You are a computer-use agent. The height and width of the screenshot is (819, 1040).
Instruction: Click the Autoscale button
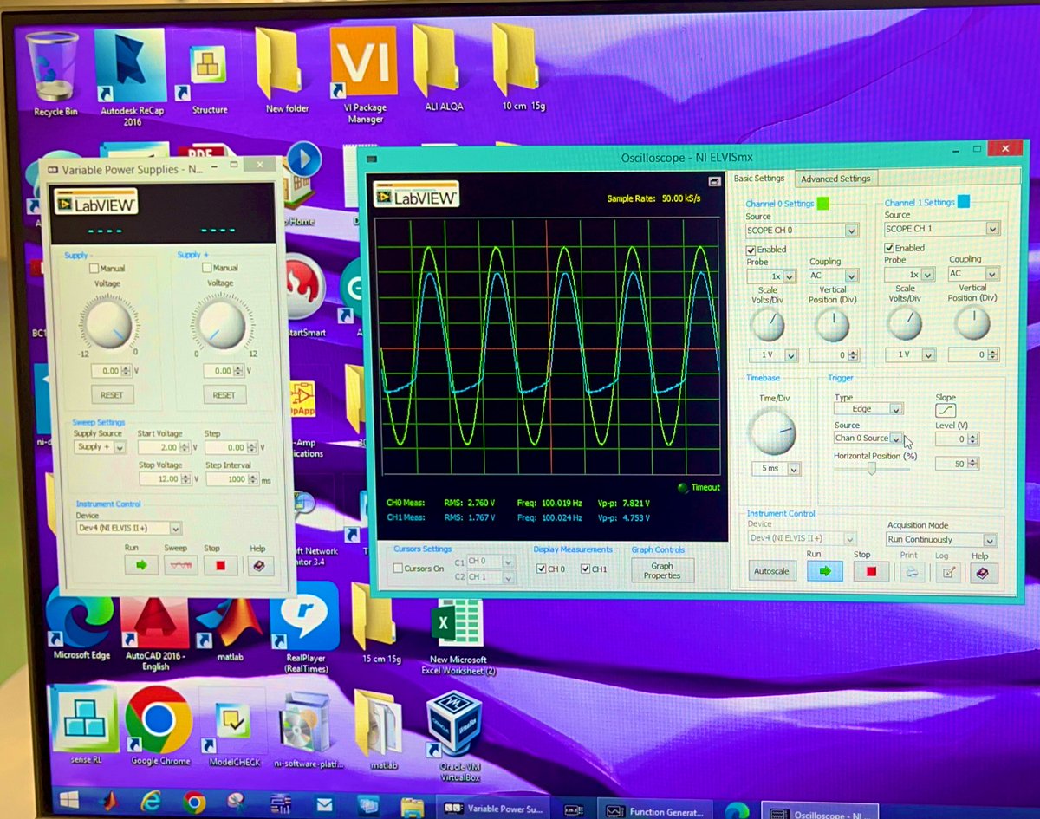[x=772, y=572]
